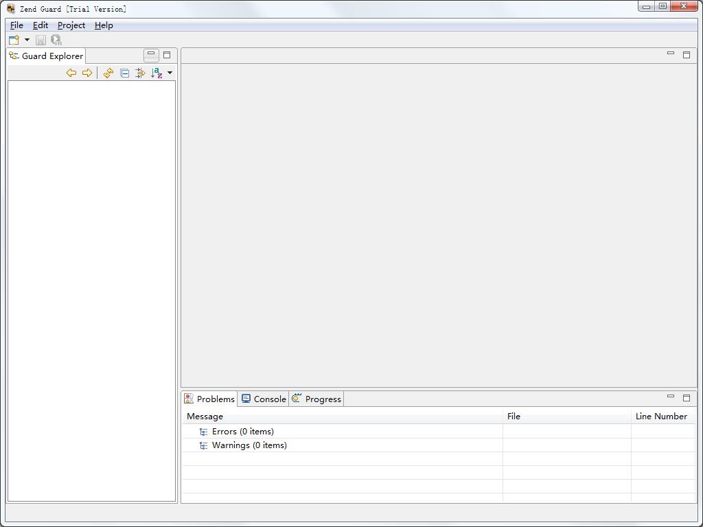
Task: Maximize the Guard Explorer panel
Action: click(167, 55)
